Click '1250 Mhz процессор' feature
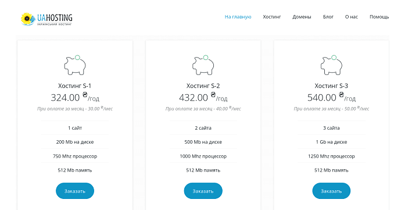This screenshot has height=210, width=401. tap(331, 156)
